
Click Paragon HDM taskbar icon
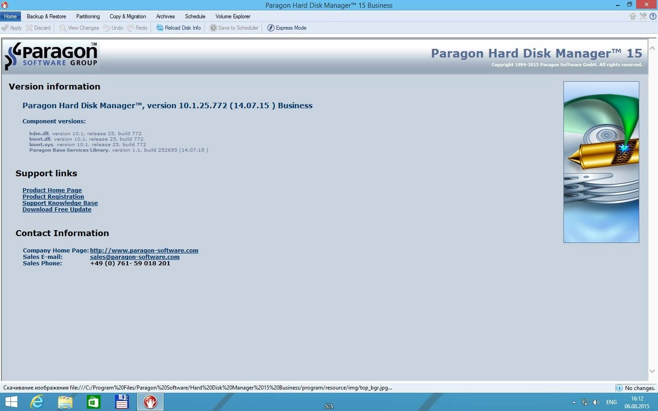click(150, 402)
